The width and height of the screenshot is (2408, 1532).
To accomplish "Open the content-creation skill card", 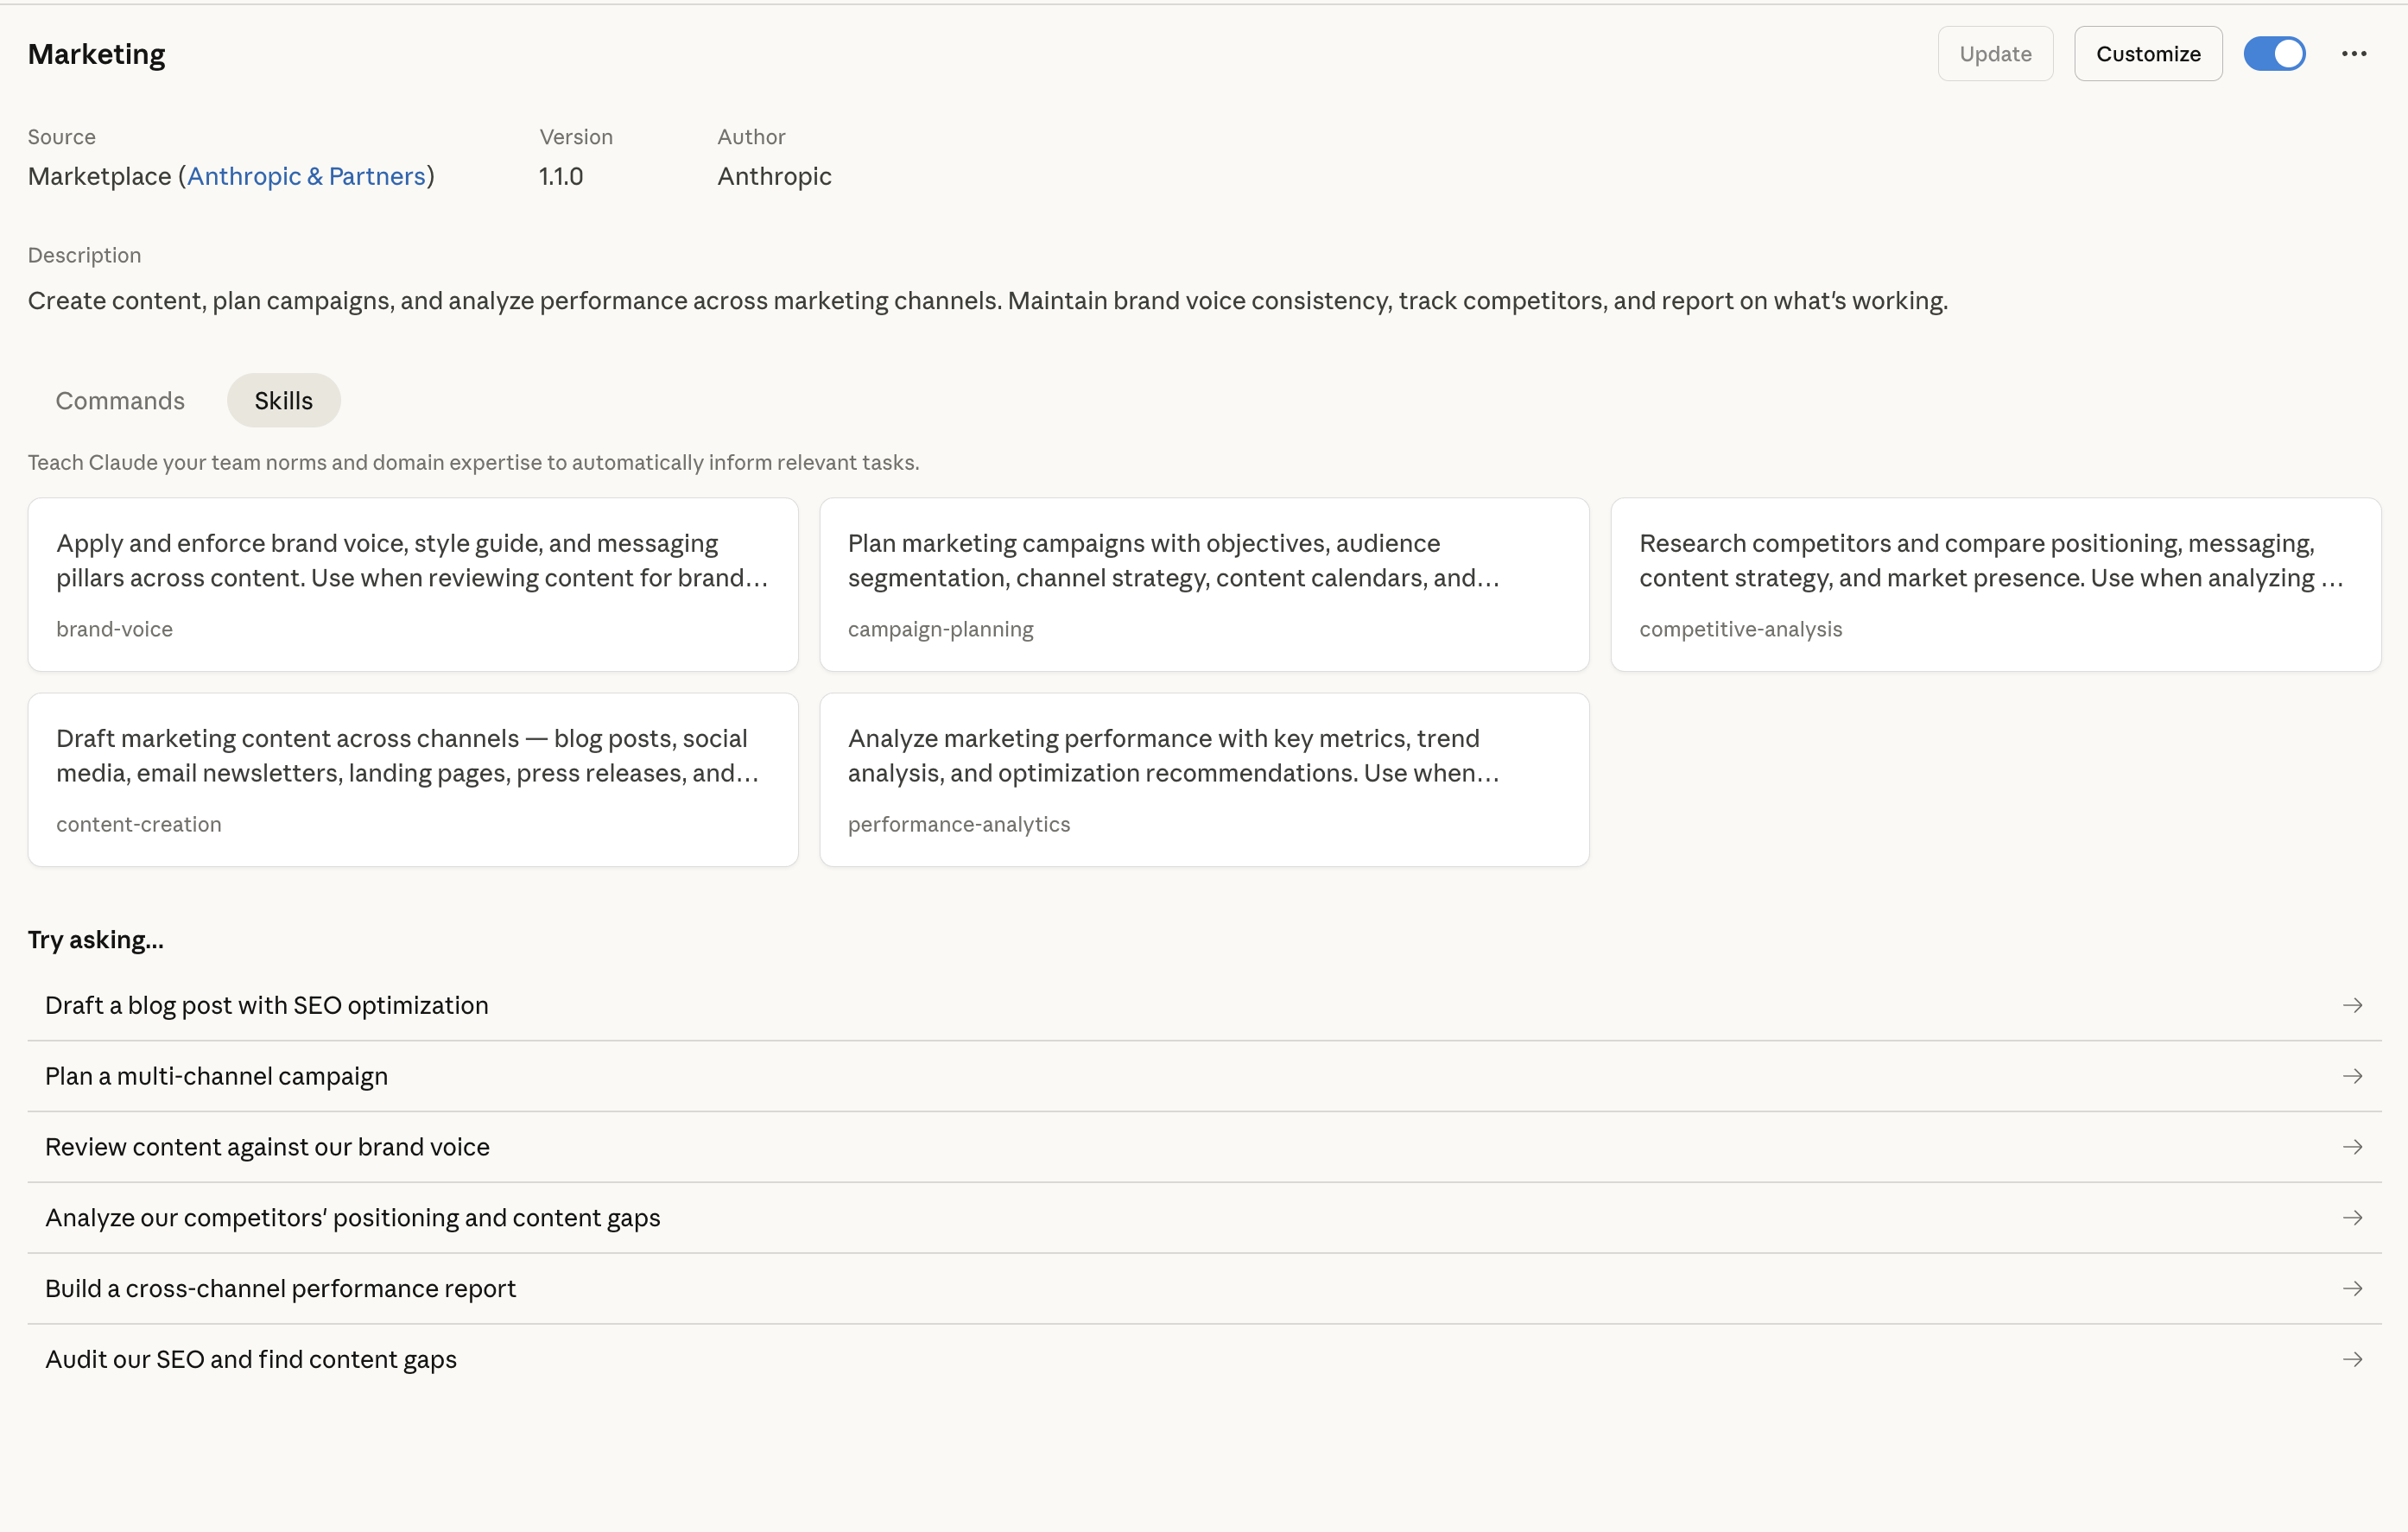I will coord(413,780).
